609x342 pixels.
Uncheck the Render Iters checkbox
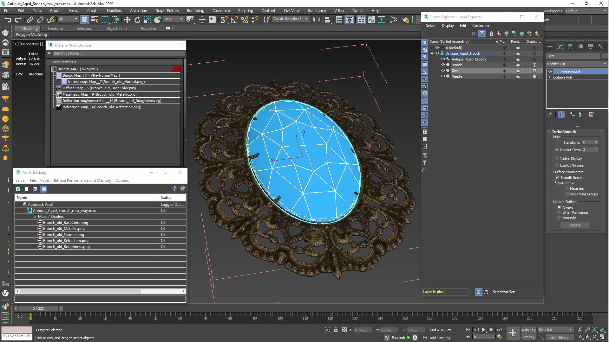pos(557,150)
